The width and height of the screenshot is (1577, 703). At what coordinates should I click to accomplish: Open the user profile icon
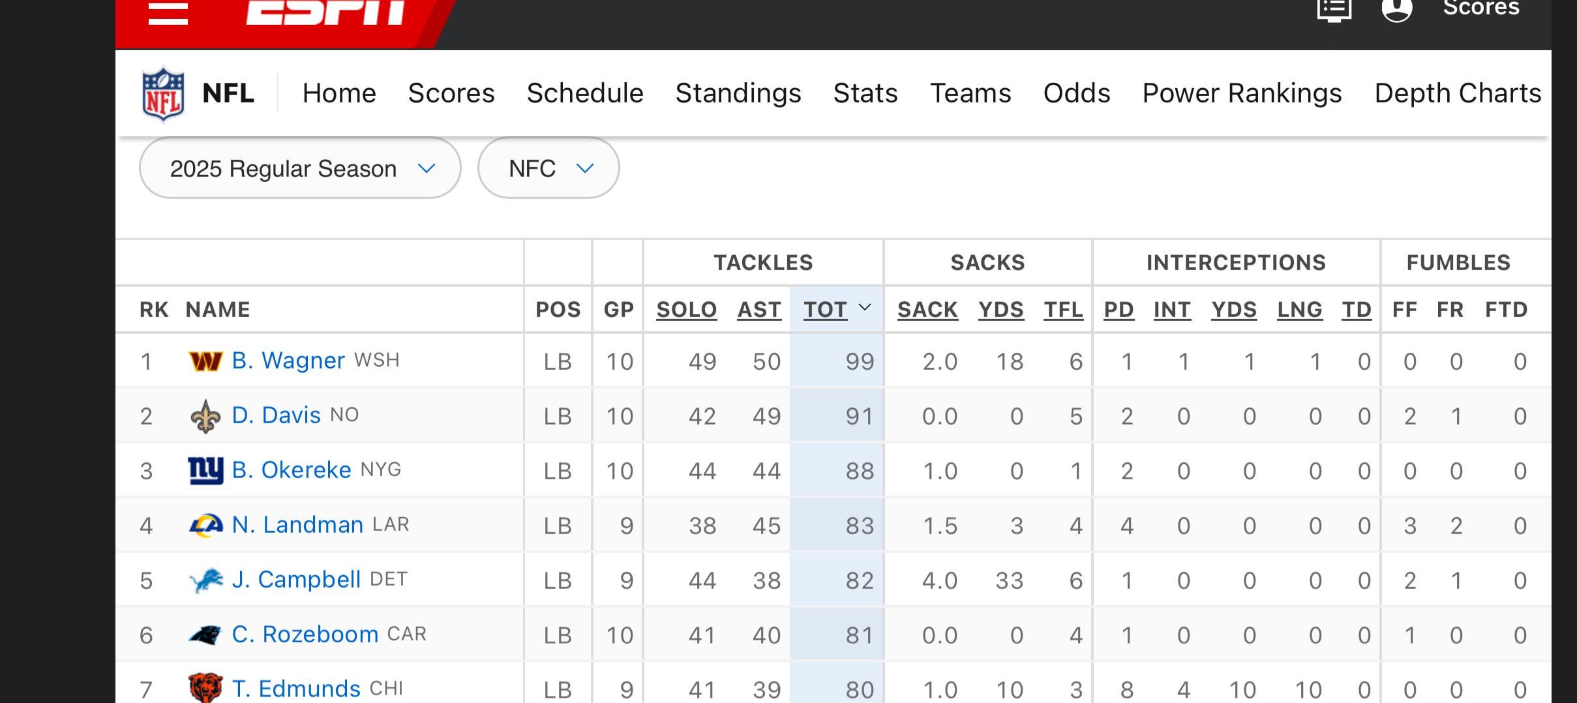point(1396,9)
